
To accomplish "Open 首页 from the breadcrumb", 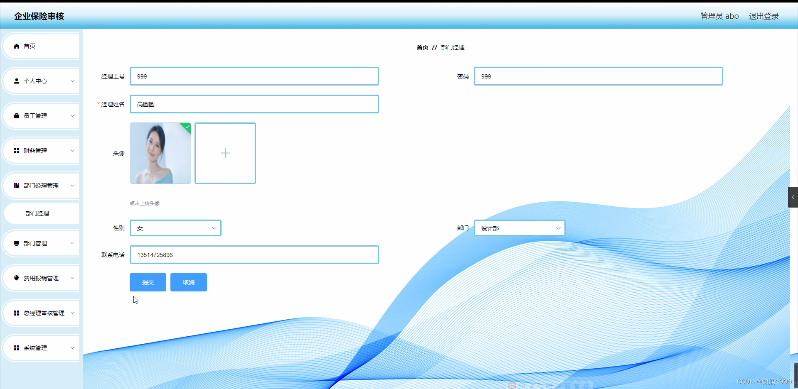I will pos(422,47).
